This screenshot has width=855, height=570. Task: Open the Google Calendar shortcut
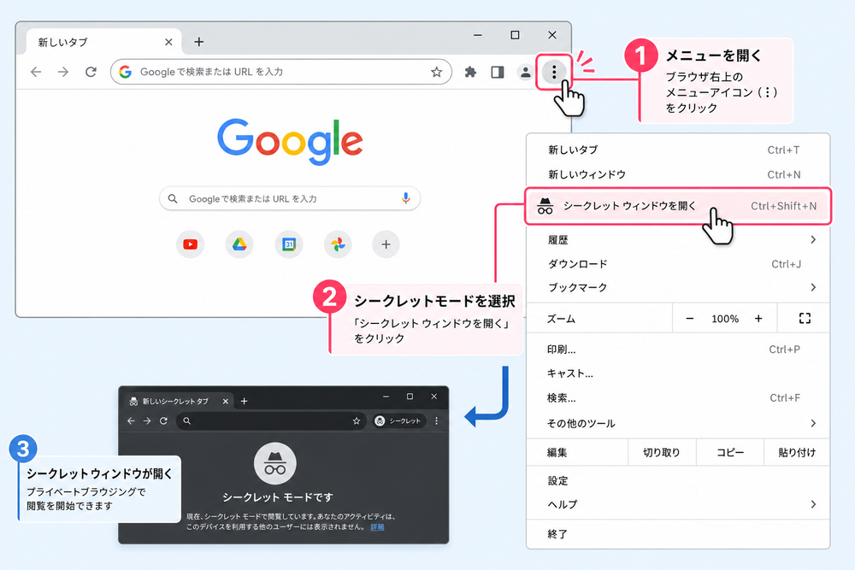[x=288, y=244]
